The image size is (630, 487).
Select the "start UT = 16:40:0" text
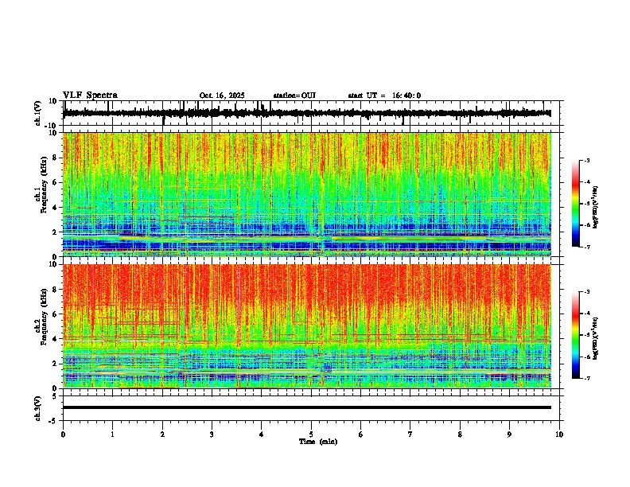click(x=384, y=95)
